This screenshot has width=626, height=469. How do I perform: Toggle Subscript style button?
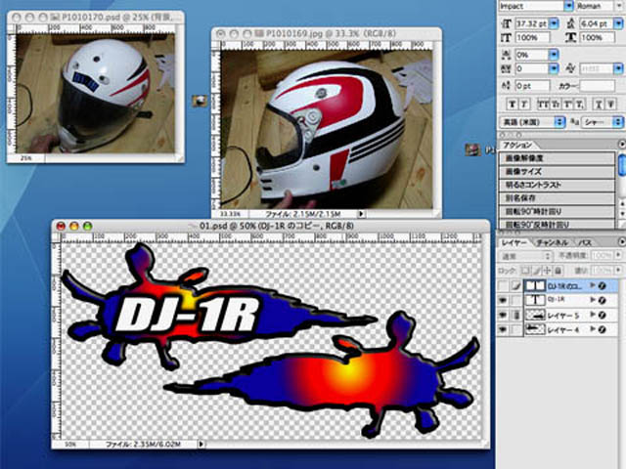coord(580,105)
